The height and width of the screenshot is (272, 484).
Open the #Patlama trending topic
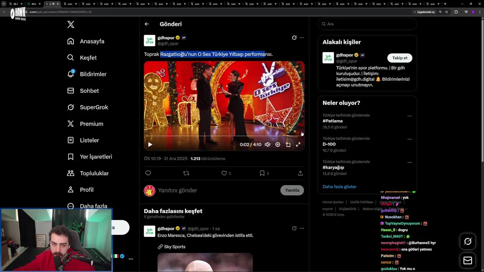332,121
